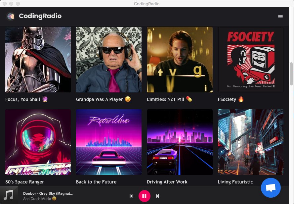294x204 pixels.
Task: Open the hamburger menu icon
Action: pos(280,17)
